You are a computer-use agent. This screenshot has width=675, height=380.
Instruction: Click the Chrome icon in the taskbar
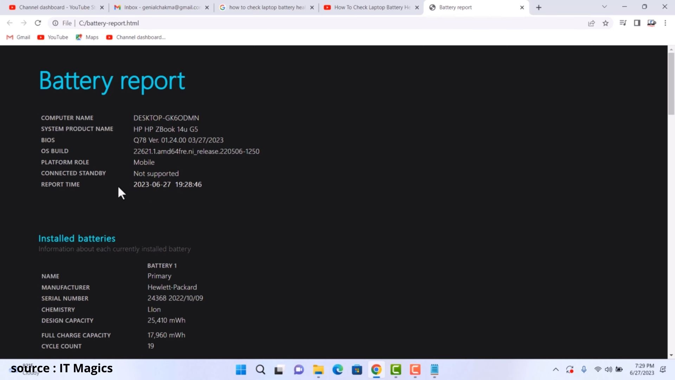pyautogui.click(x=376, y=370)
